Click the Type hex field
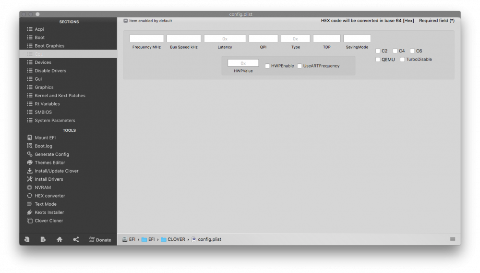This screenshot has width=480, height=273. [295, 38]
